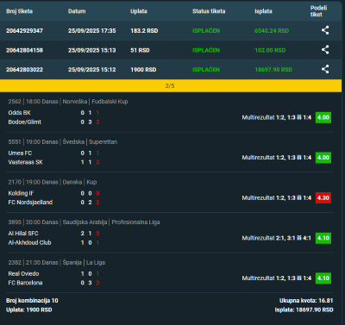Click green 4.00 odds for Umea FC match

(323, 158)
